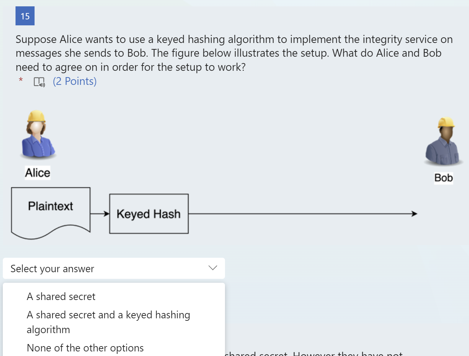The image size is (469, 356).
Task: Click the 'Bob' name label
Action: pyautogui.click(x=443, y=178)
